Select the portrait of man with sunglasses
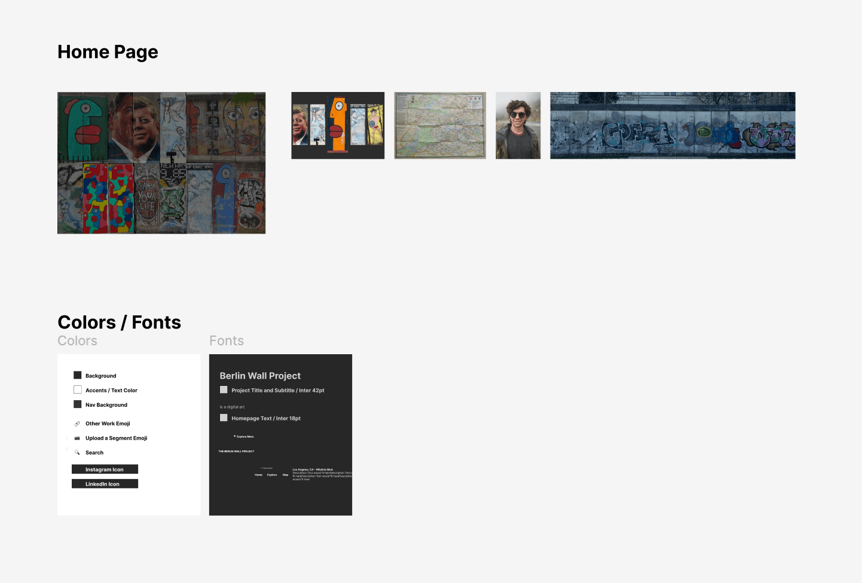The height and width of the screenshot is (583, 862). [x=518, y=125]
